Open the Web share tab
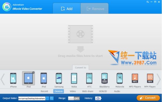 pos(87,91)
